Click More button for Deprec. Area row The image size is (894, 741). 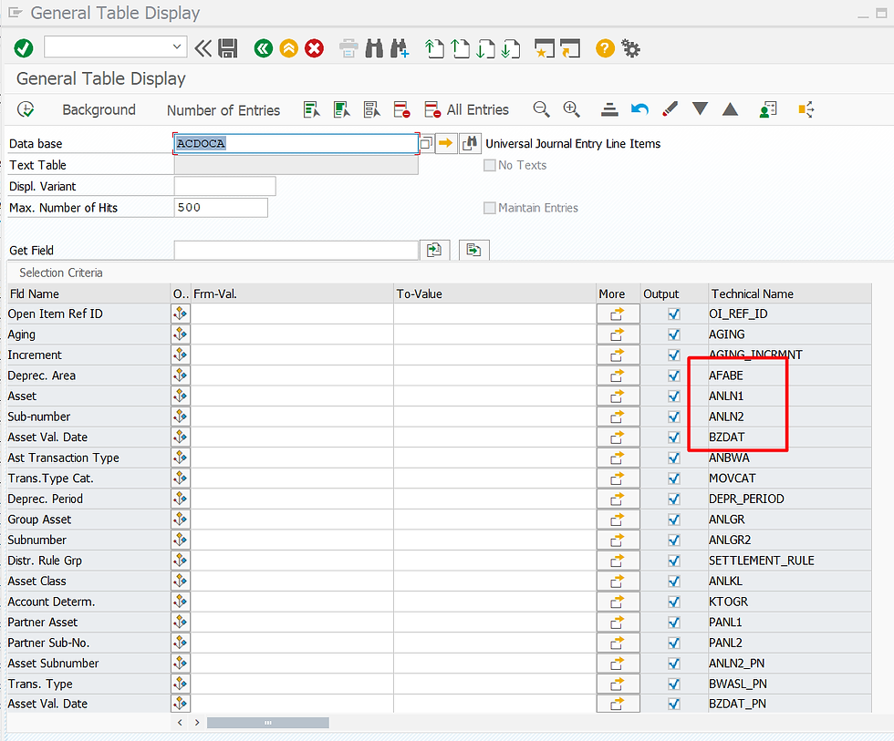619,376
